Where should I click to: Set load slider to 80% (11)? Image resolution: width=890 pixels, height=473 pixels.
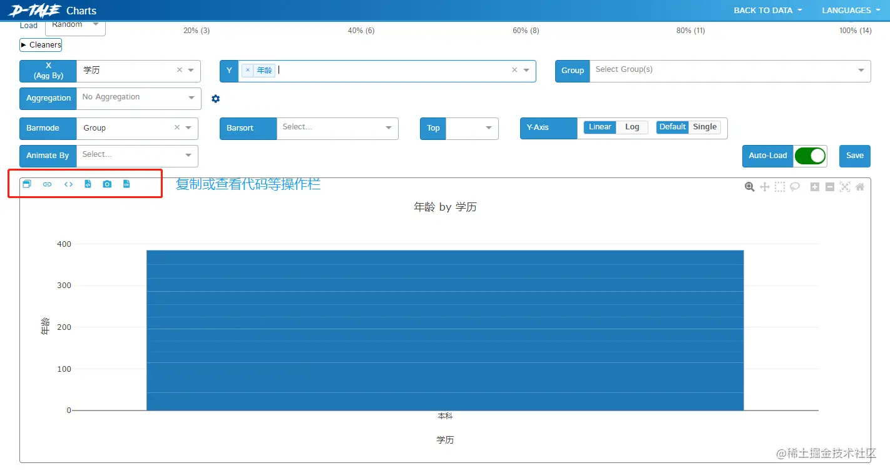tap(691, 31)
